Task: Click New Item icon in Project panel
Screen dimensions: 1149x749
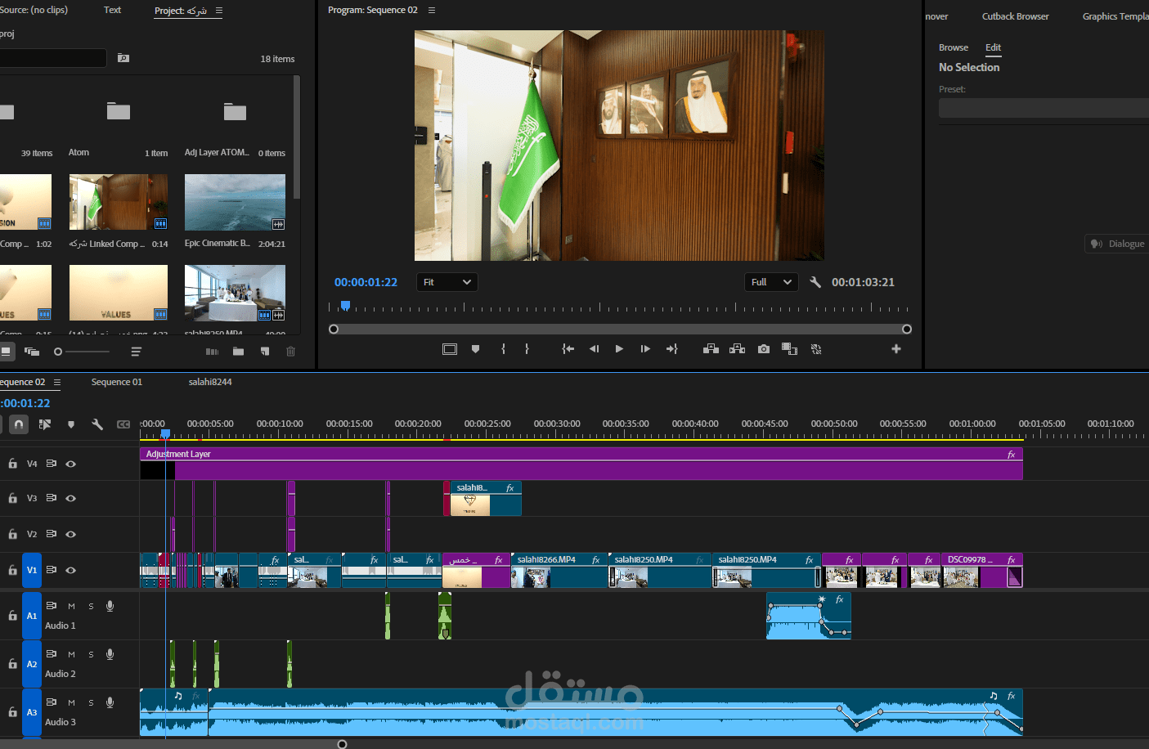Action: click(x=265, y=352)
